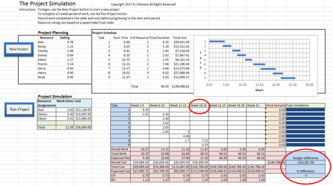Viewport: 333px width, 186px height.
Task: Click Task 1 completion progress bar
Action: (305, 110)
